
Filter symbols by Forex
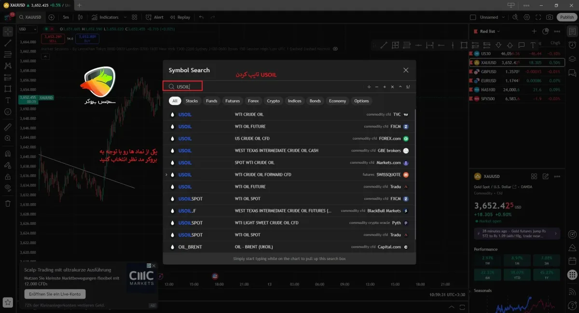pyautogui.click(x=253, y=101)
